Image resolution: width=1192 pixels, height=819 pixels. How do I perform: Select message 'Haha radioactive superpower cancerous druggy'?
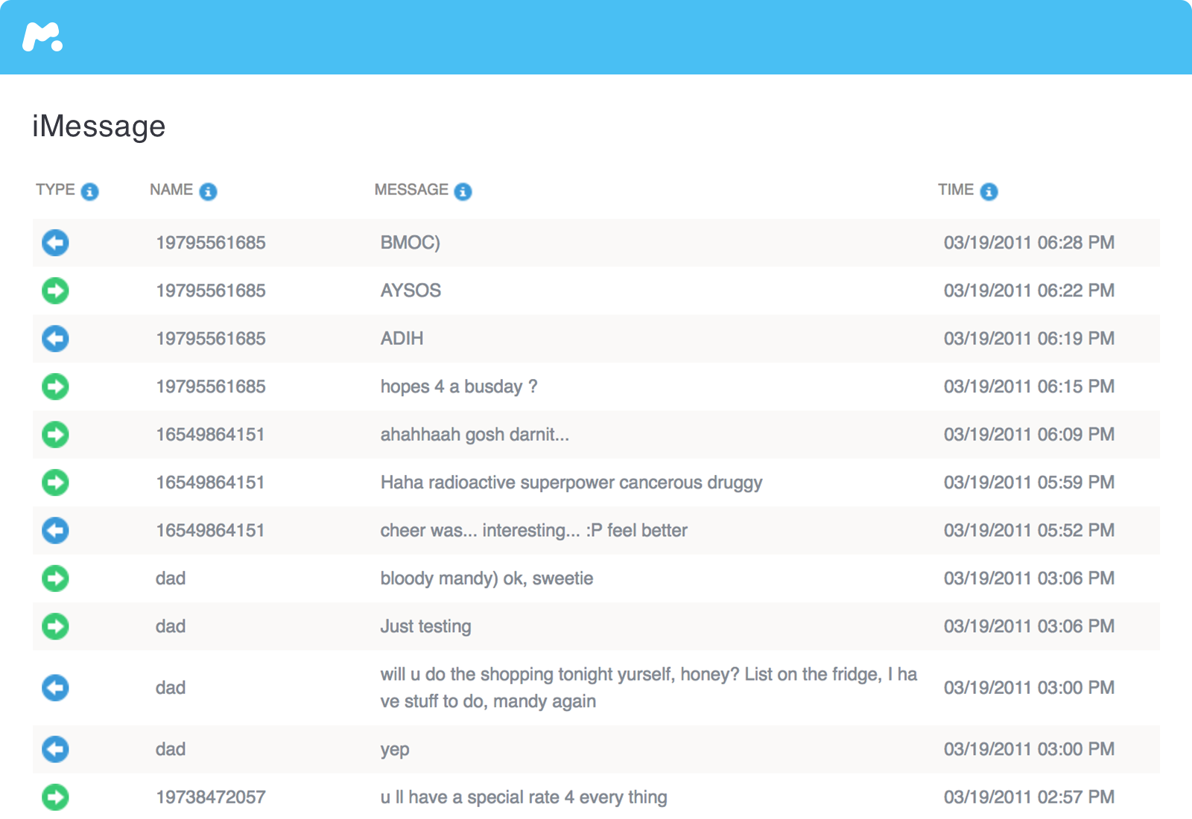click(x=571, y=483)
